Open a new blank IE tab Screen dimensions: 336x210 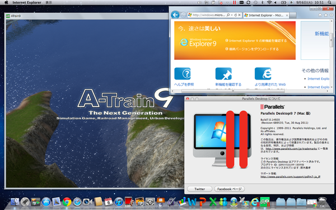(293, 16)
